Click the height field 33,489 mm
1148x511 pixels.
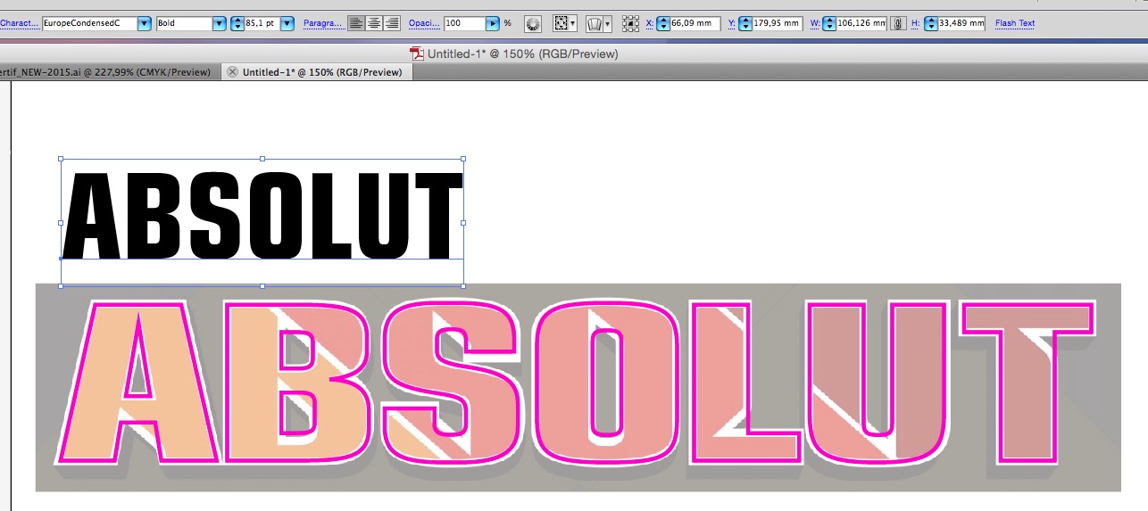961,23
